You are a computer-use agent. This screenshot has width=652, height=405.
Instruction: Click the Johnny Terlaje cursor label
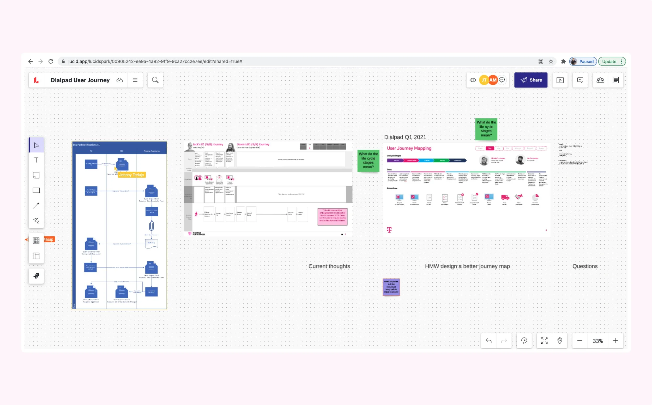coord(131,175)
